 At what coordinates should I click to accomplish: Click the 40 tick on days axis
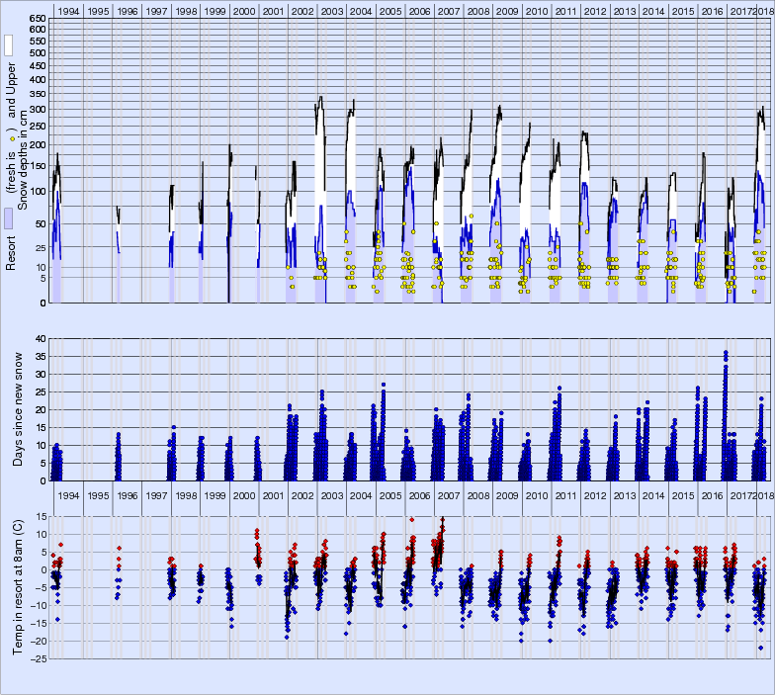click(41, 338)
